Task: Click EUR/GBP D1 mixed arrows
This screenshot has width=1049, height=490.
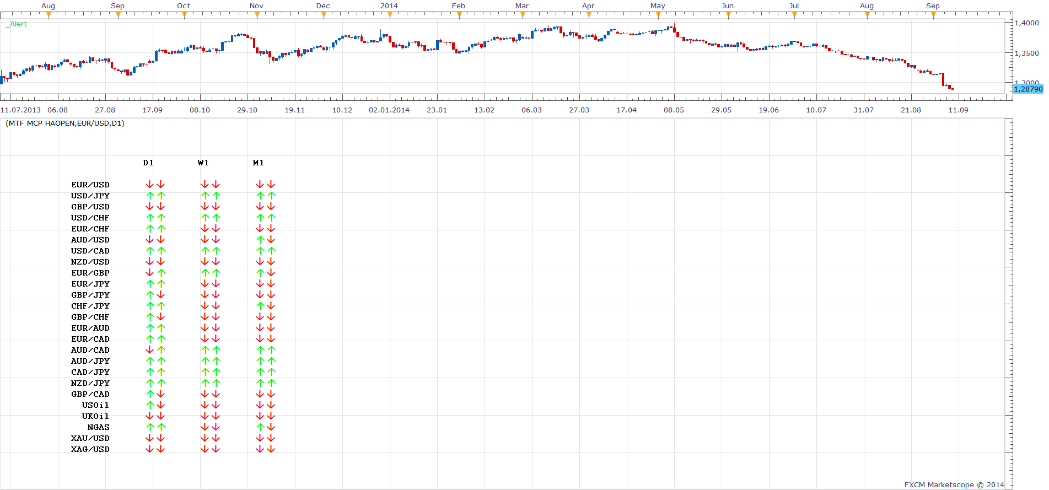Action: click(x=155, y=273)
